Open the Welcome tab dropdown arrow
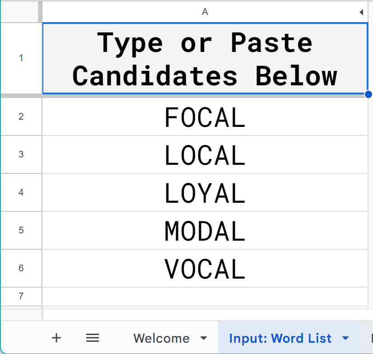 pos(204,338)
